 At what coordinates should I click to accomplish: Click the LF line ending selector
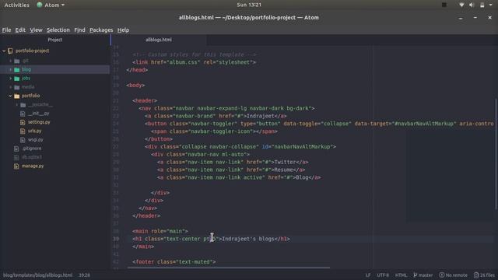(368, 275)
